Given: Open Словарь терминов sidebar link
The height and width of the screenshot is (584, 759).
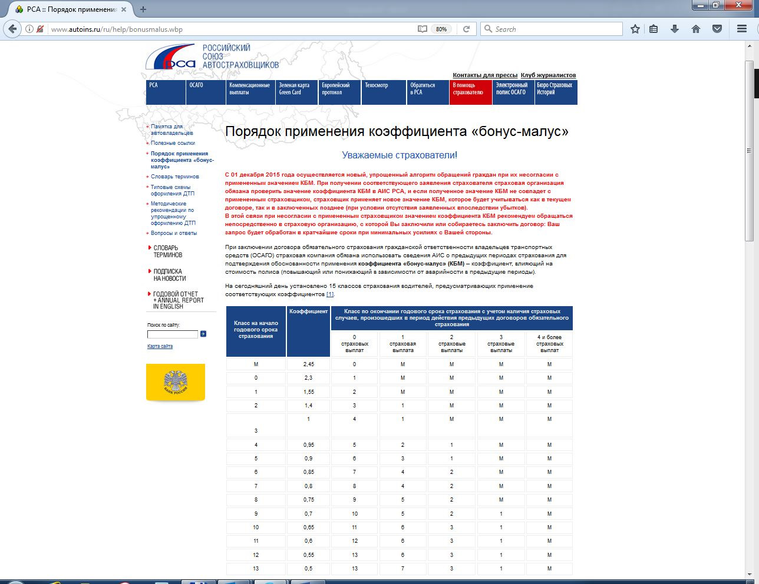Looking at the screenshot, I should tap(174, 177).
